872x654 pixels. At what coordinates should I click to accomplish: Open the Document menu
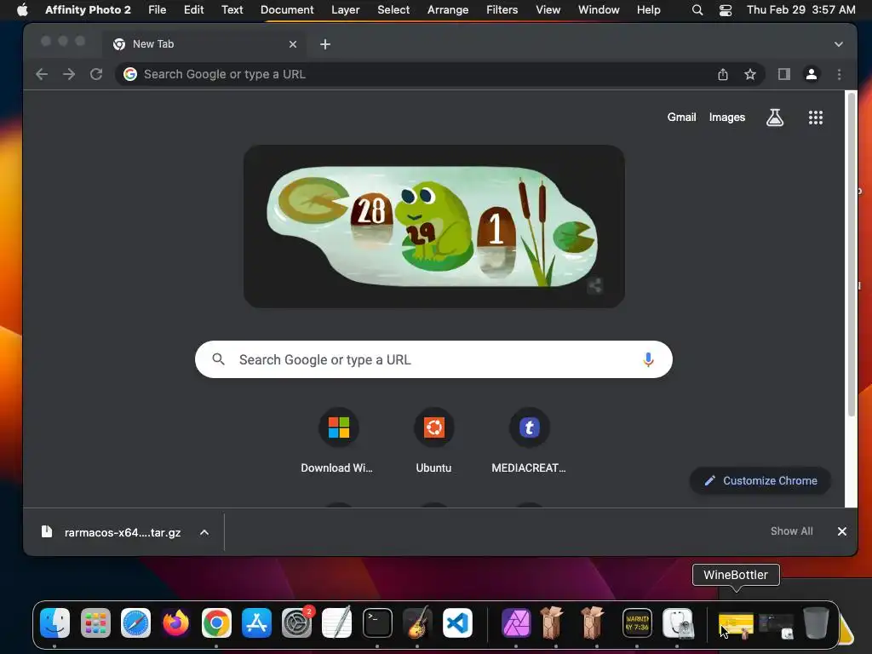pyautogui.click(x=287, y=9)
